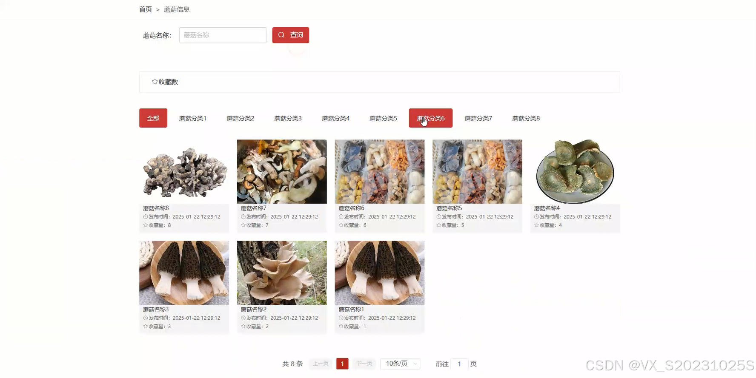Open the 蘑菇名称5 mushroom thumbnail
756x378 pixels.
click(x=477, y=172)
